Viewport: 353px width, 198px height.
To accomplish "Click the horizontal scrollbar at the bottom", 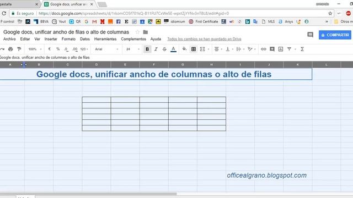I will click(x=88, y=194).
